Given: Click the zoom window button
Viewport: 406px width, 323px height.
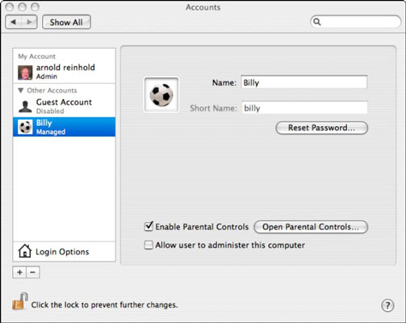Looking at the screenshot, I should (35, 7).
